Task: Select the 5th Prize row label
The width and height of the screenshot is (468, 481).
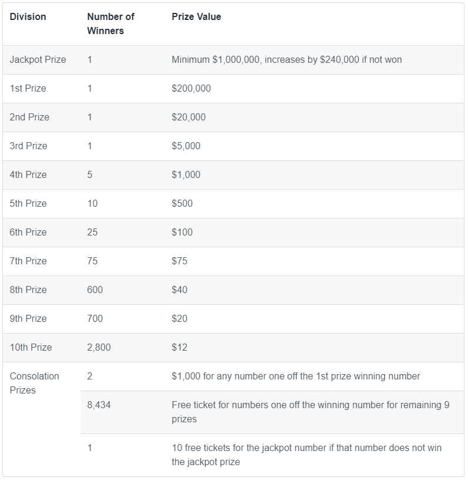Action: [28, 204]
